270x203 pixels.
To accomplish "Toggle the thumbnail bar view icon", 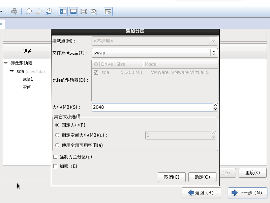I will click(73, 11).
